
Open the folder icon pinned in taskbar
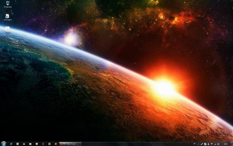[30, 144]
